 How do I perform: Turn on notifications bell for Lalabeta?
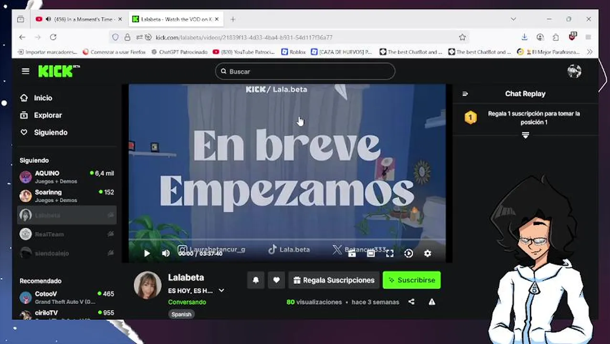point(256,280)
